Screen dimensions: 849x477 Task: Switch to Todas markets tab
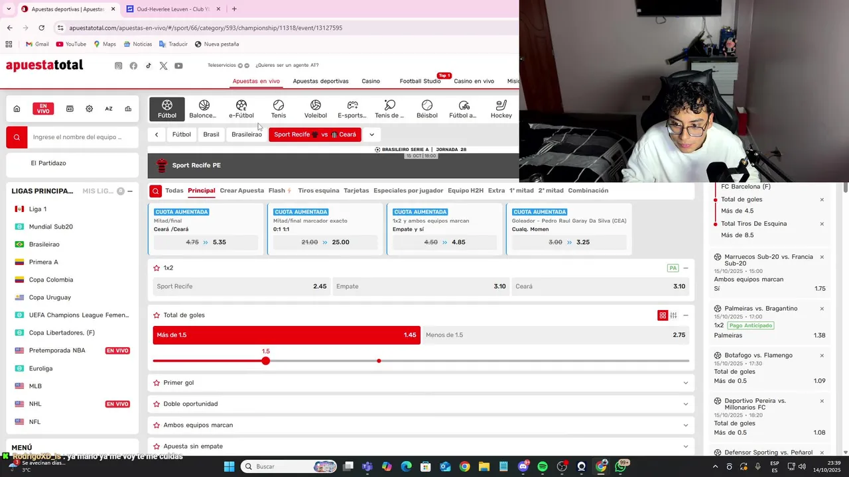174,191
